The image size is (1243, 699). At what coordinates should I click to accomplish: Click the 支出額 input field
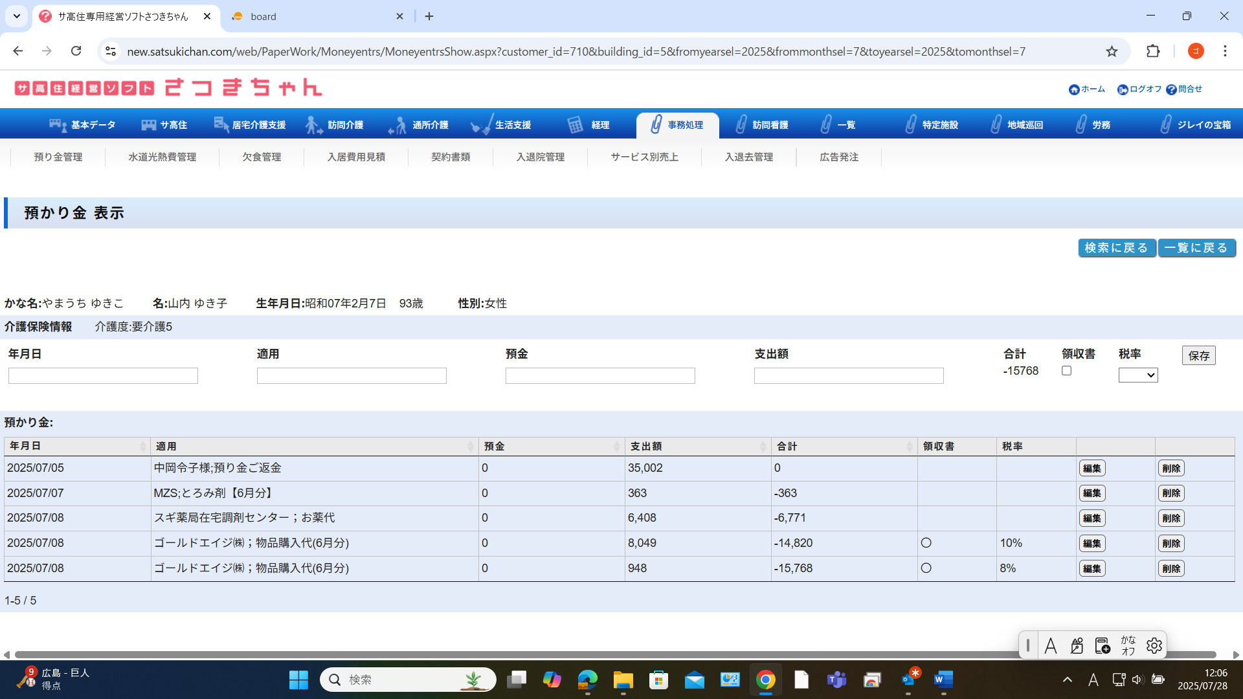(848, 376)
